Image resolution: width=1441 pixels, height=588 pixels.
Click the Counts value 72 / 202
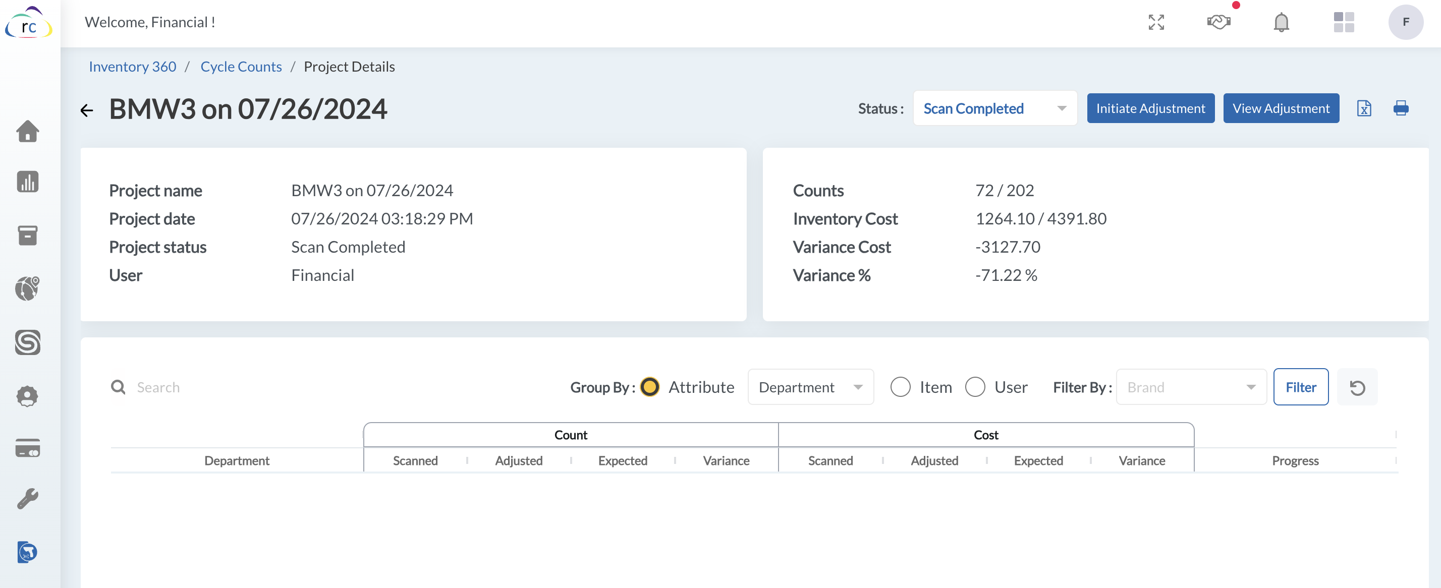[1004, 191]
